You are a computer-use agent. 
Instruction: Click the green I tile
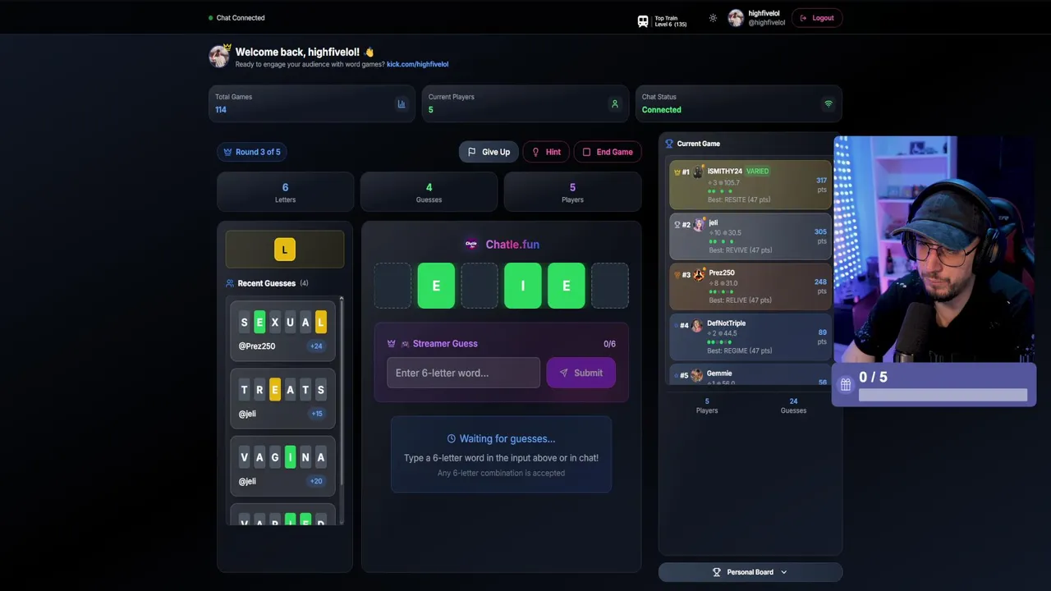coord(523,286)
